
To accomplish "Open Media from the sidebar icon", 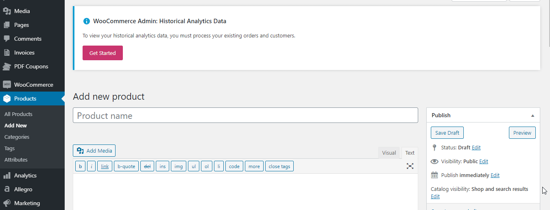I will pyautogui.click(x=7, y=11).
